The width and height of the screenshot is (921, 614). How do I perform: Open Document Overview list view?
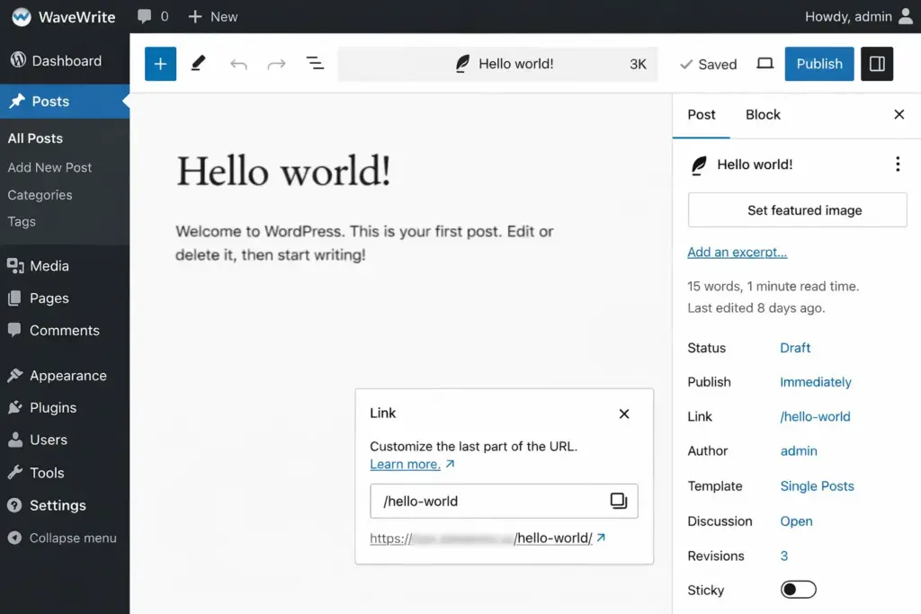pyautogui.click(x=315, y=64)
